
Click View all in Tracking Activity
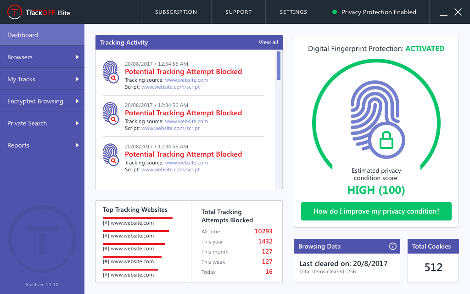point(268,42)
